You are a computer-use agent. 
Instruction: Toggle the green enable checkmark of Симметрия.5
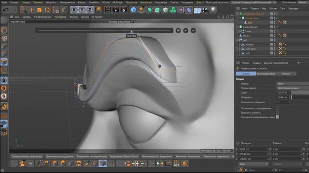tap(277, 27)
